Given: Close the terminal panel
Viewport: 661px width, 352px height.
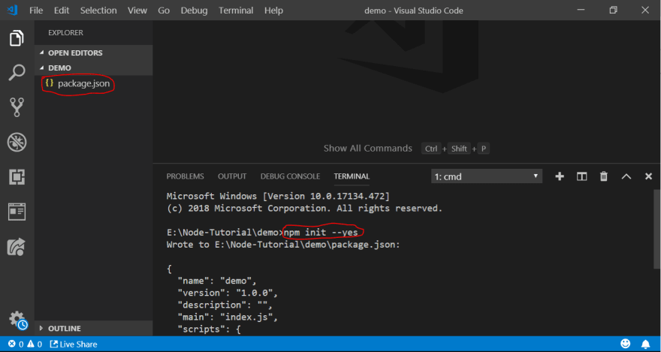Looking at the screenshot, I should click(x=648, y=176).
